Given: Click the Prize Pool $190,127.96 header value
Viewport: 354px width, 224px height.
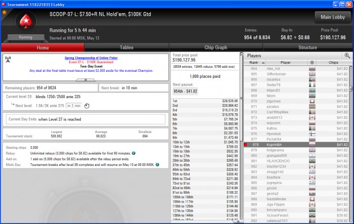Looking at the screenshot, I should coord(333,37).
